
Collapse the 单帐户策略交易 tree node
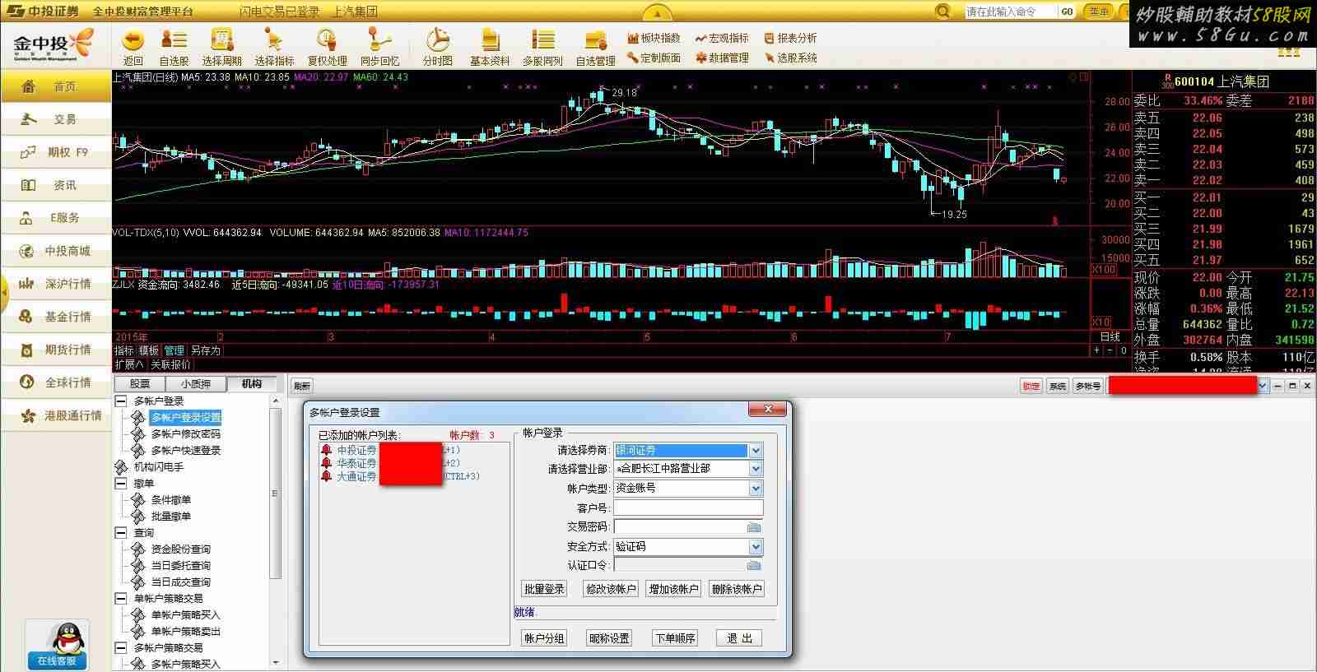(x=121, y=599)
